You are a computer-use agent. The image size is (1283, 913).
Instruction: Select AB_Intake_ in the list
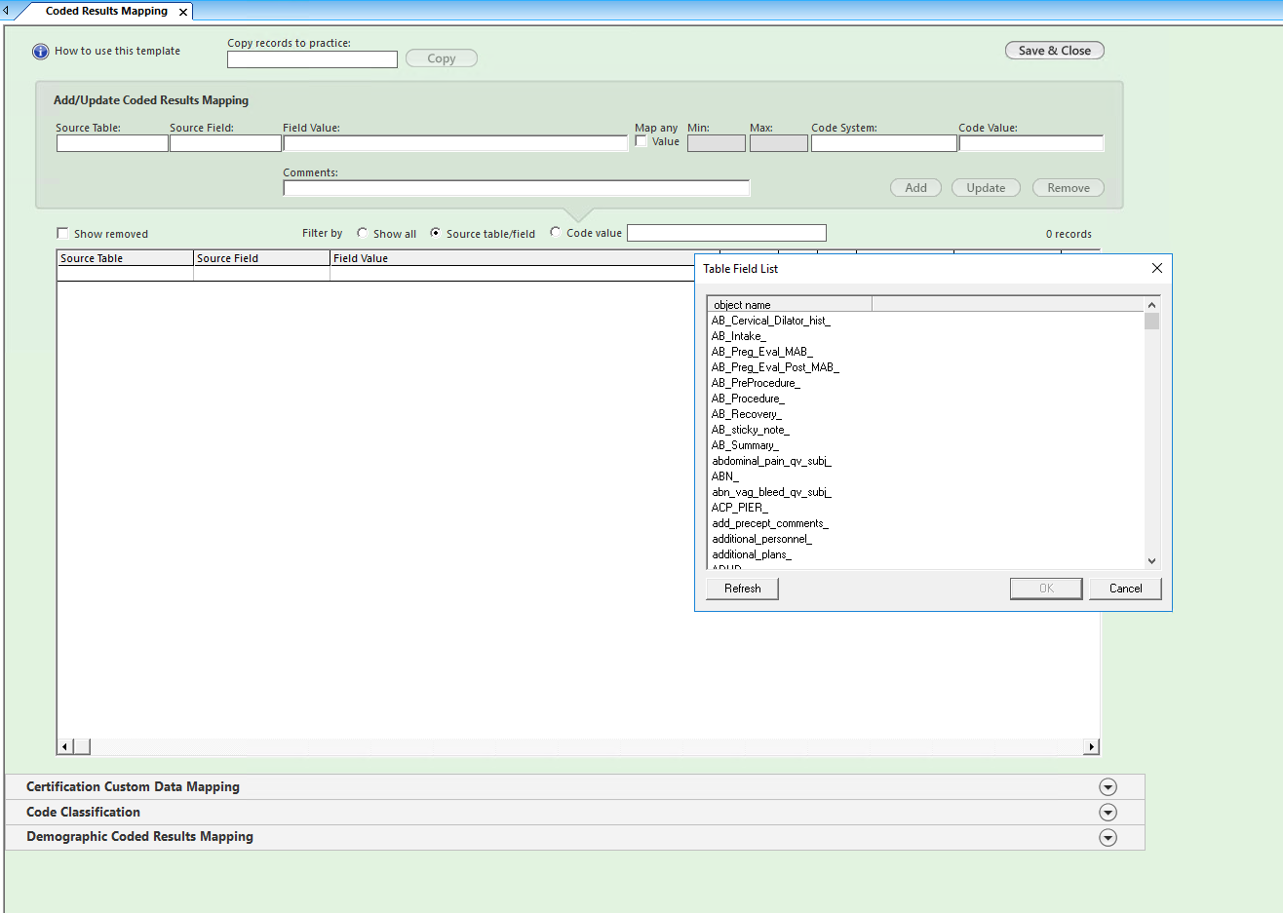click(739, 336)
